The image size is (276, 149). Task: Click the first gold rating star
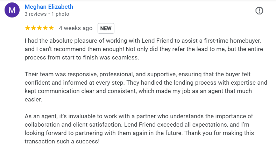(x=27, y=28)
